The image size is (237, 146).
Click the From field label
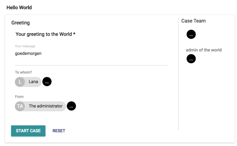click(x=19, y=97)
